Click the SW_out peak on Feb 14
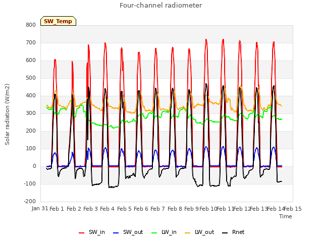The height and width of the screenshot is (242, 323). pos(274,147)
